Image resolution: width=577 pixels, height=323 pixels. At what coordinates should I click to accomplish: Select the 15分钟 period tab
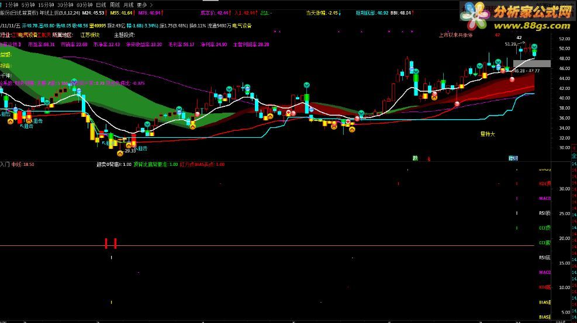point(46,5)
